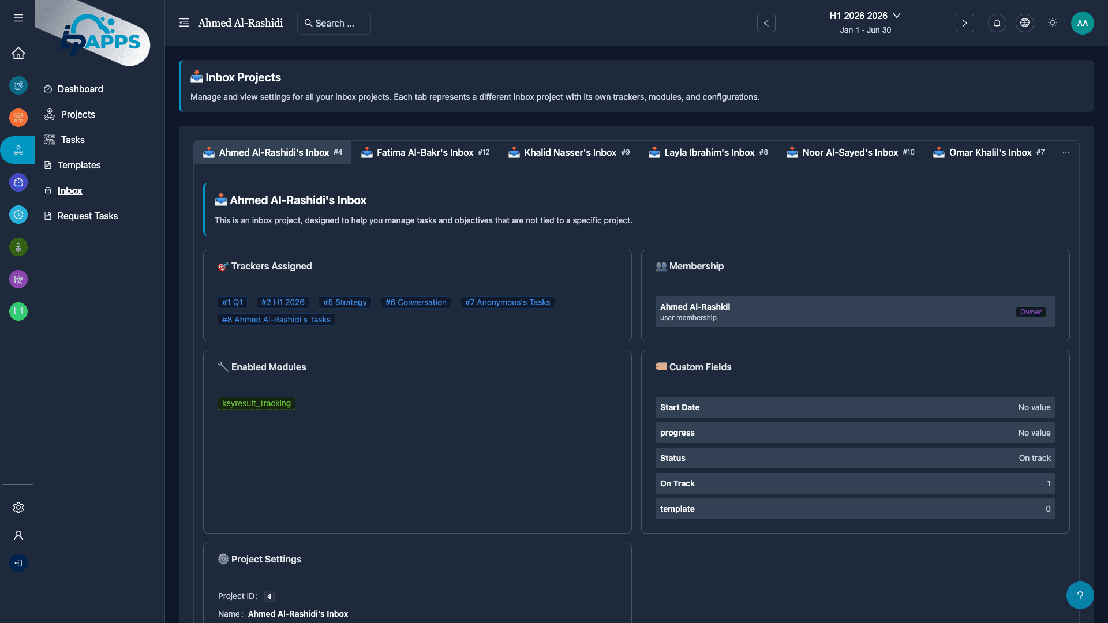The height and width of the screenshot is (623, 1108).
Task: Open the help question mark button
Action: (x=1080, y=595)
